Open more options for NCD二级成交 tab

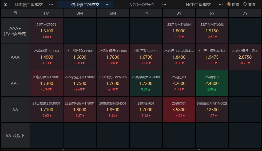point(221,5)
